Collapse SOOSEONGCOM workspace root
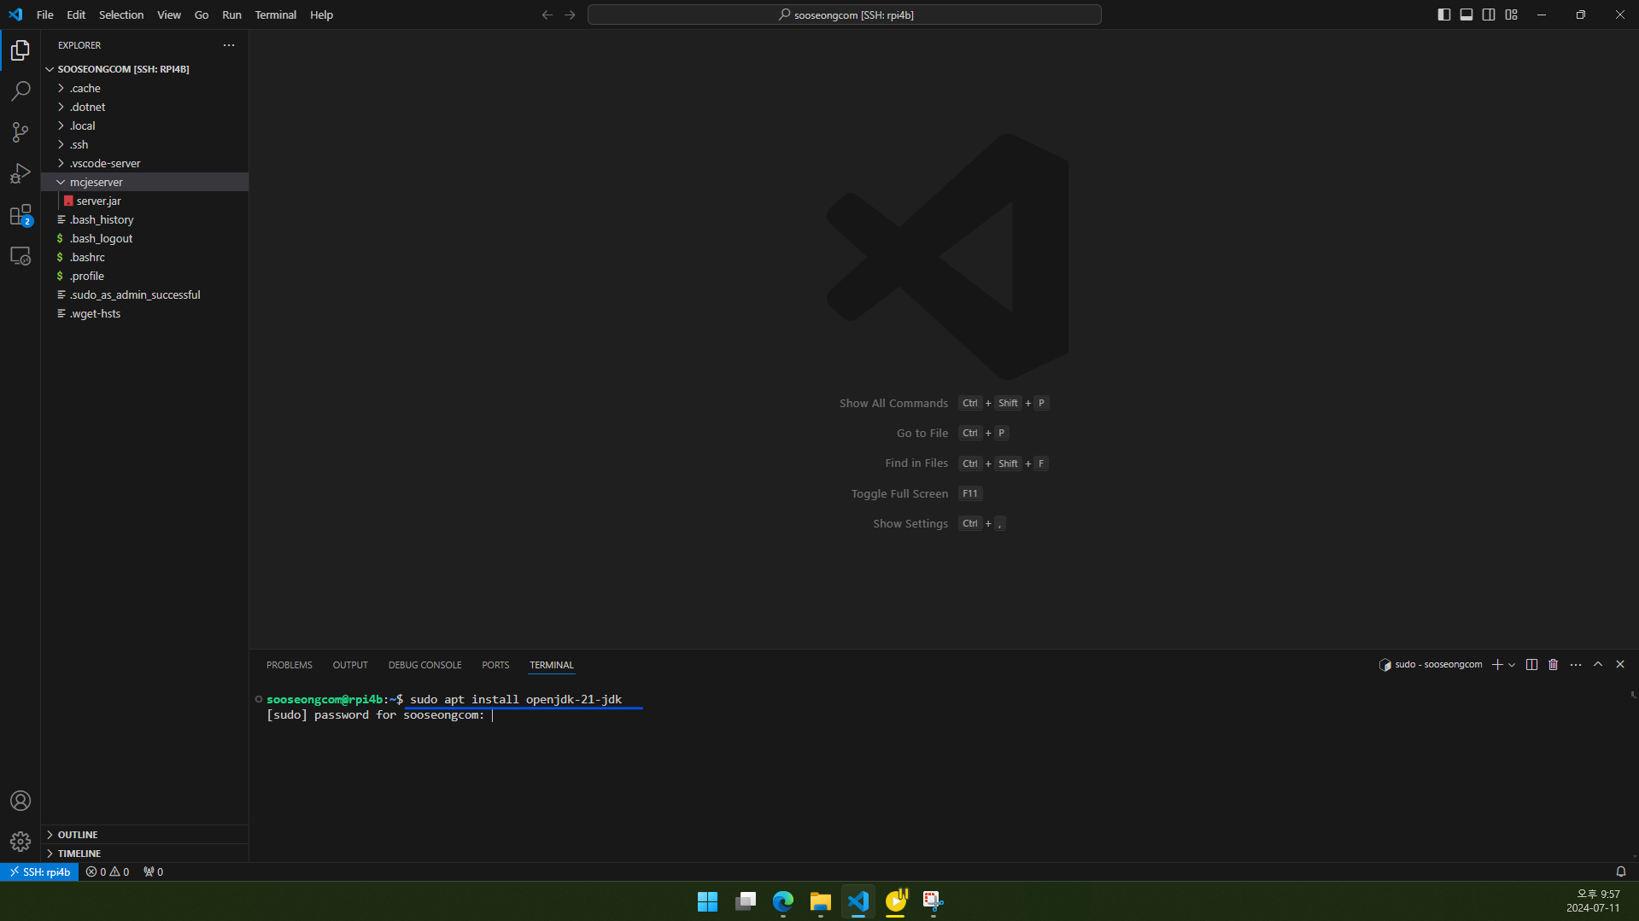This screenshot has width=1639, height=921. coord(145,69)
